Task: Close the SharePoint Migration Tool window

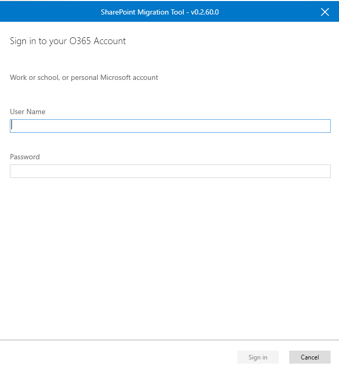Action: pyautogui.click(x=325, y=12)
